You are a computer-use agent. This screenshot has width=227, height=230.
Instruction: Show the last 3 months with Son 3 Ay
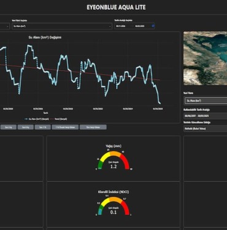click(x=9, y=127)
